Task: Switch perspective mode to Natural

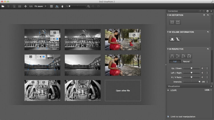Action: (186, 61)
